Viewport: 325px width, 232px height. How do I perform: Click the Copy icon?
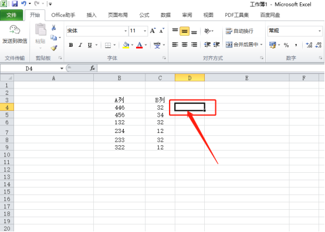[54, 37]
